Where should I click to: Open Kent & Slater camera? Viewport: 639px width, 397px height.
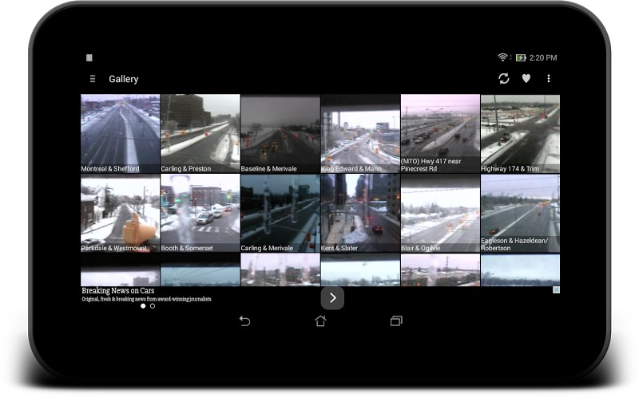[x=360, y=214]
